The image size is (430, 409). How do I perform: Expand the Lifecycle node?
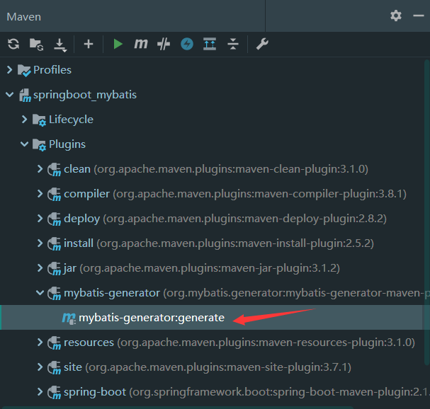[x=24, y=119]
